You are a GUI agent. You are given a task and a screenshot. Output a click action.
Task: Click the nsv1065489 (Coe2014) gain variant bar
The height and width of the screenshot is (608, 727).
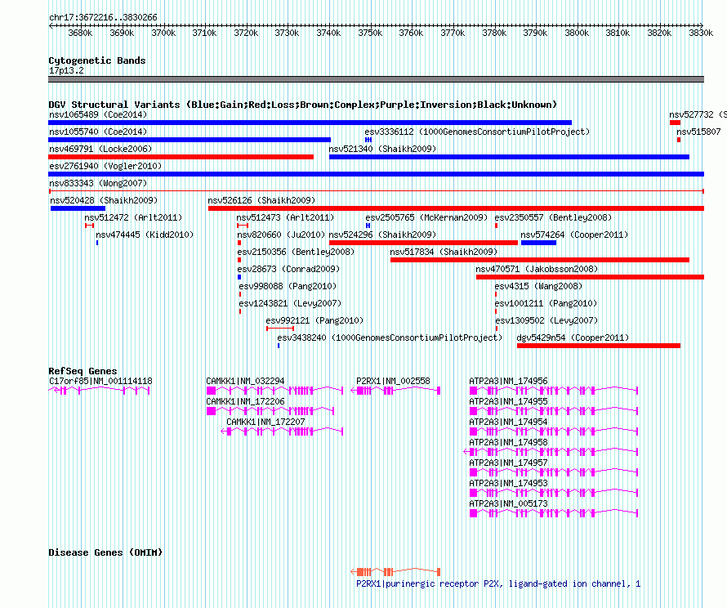(x=310, y=123)
